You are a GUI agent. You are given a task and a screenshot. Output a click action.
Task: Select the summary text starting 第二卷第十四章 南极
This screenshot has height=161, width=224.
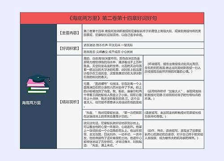pos(142,33)
